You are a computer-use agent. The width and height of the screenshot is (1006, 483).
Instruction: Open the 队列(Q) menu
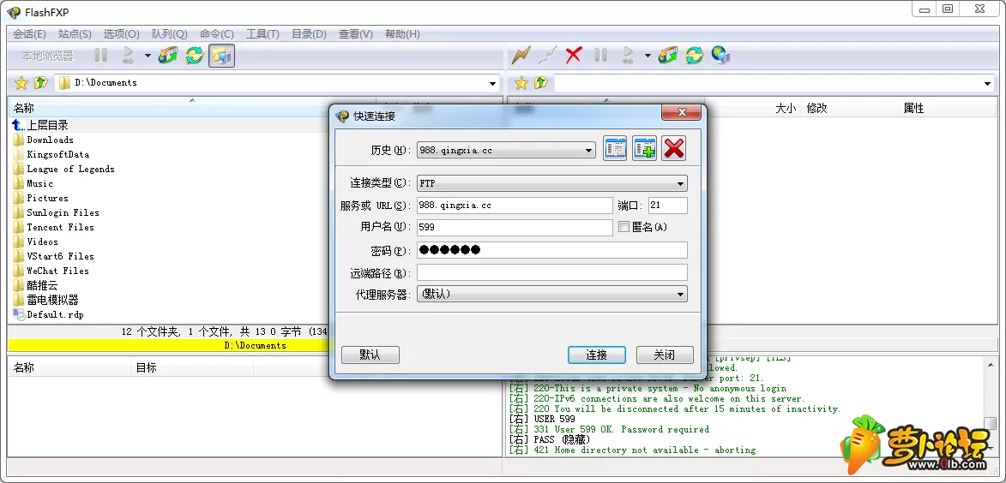169,34
